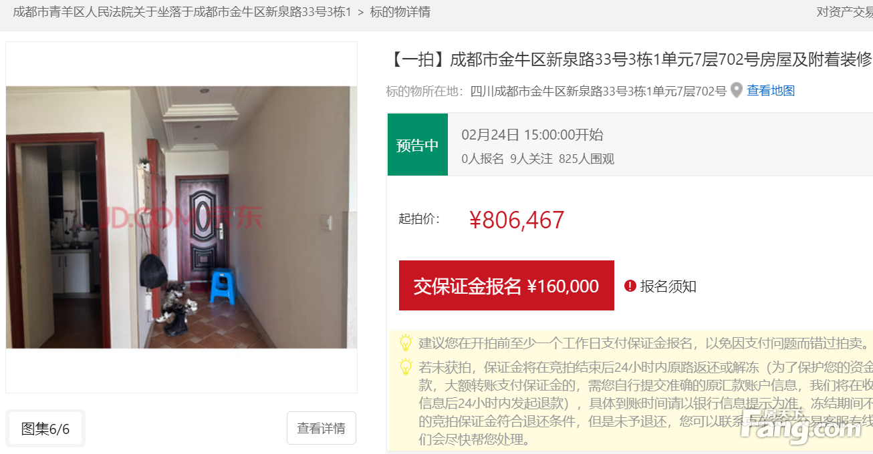Click the 0人报名 9人关注 825人围观 stats line
This screenshot has width=873, height=454.
coord(537,159)
